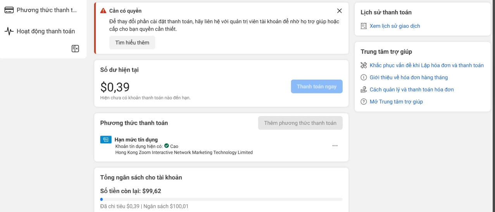
Task: Click the payment activity pulse icon
Action: coord(9,31)
